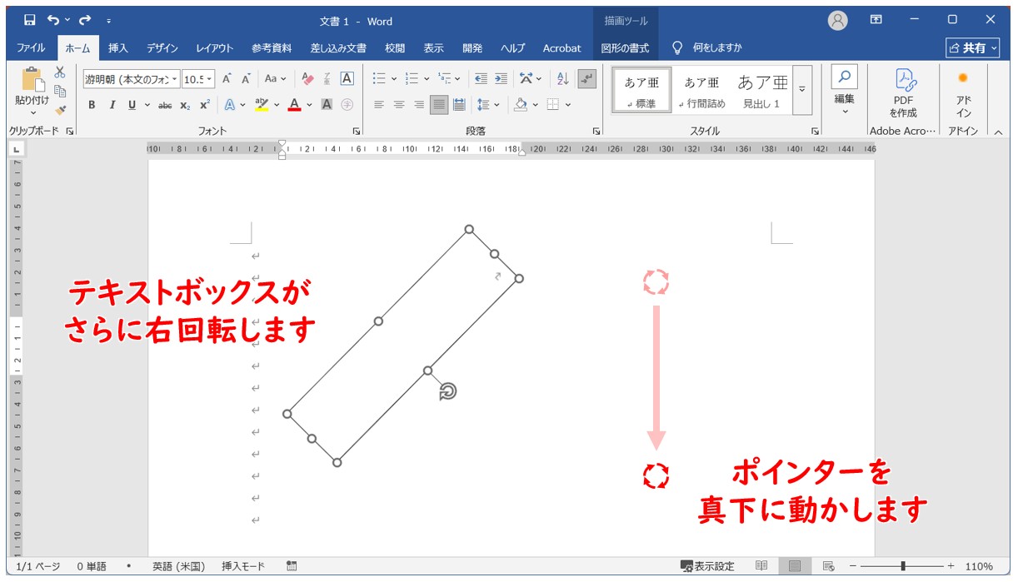1018x582 pixels.
Task: Apply subscript formatting
Action: coord(185,105)
